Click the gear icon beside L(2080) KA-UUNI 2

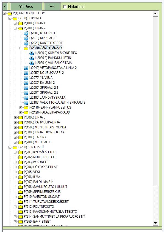(x=26, y=83)
